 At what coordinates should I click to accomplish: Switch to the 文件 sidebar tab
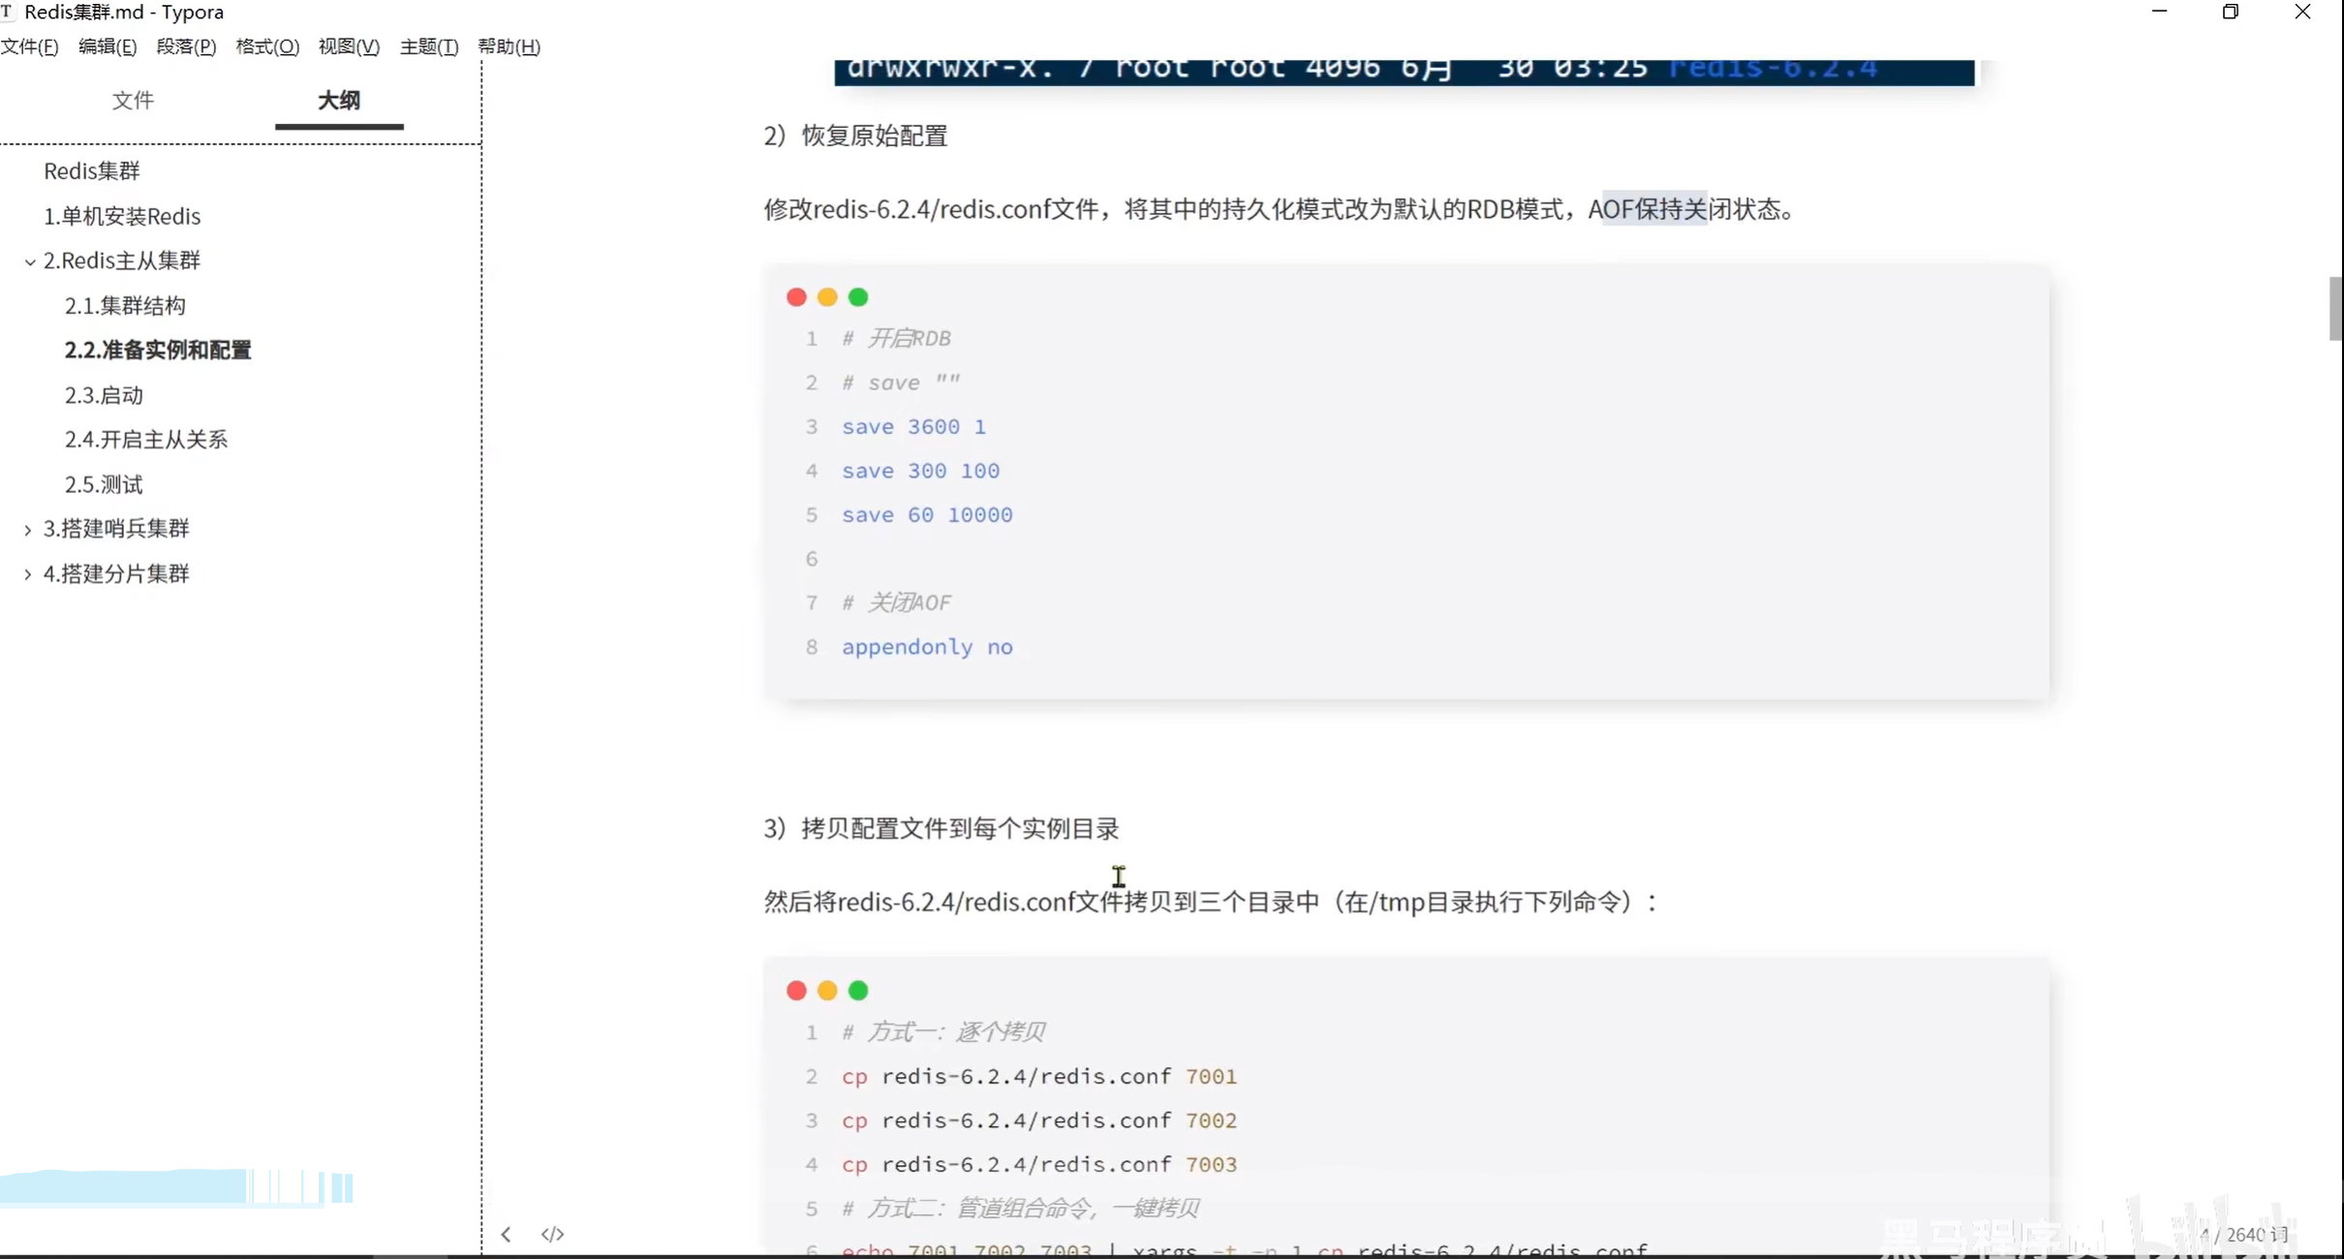click(133, 101)
